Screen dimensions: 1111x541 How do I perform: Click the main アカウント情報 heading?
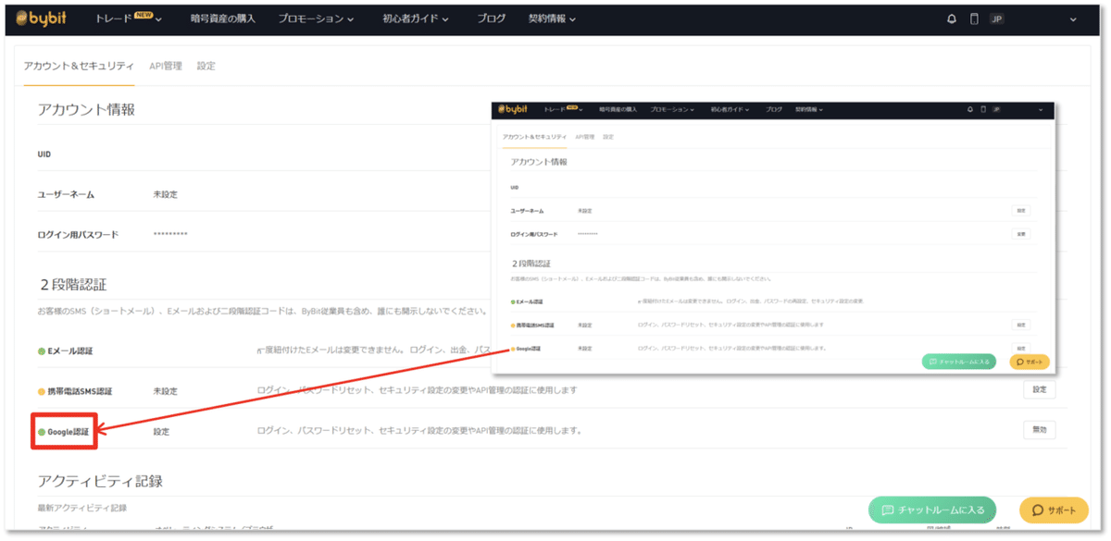[x=86, y=109]
